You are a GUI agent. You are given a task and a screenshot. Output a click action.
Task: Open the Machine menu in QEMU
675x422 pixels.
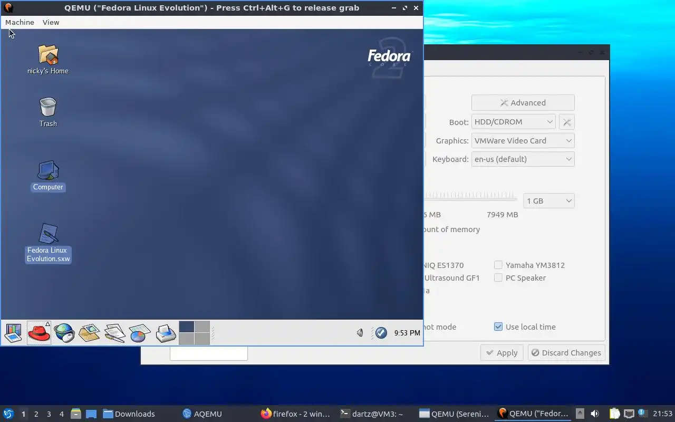click(20, 22)
